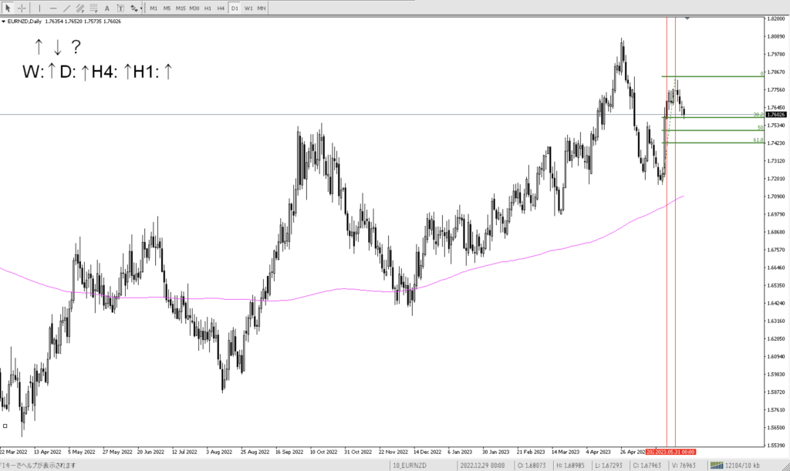Screen dimensions: 790x471
Task: Click the connection status bars indicator
Action: 717,466
